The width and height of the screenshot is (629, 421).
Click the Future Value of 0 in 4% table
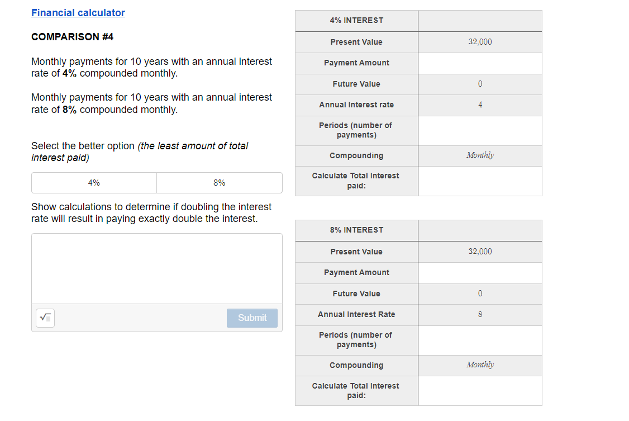tap(479, 84)
